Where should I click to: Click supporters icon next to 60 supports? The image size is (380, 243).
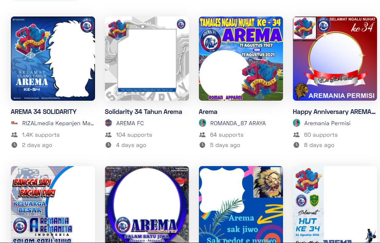click(297, 135)
